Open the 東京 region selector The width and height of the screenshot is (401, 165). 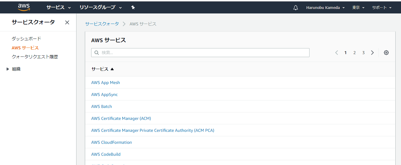pyautogui.click(x=358, y=7)
